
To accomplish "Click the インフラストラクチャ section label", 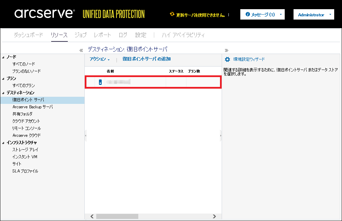I will [22, 143].
